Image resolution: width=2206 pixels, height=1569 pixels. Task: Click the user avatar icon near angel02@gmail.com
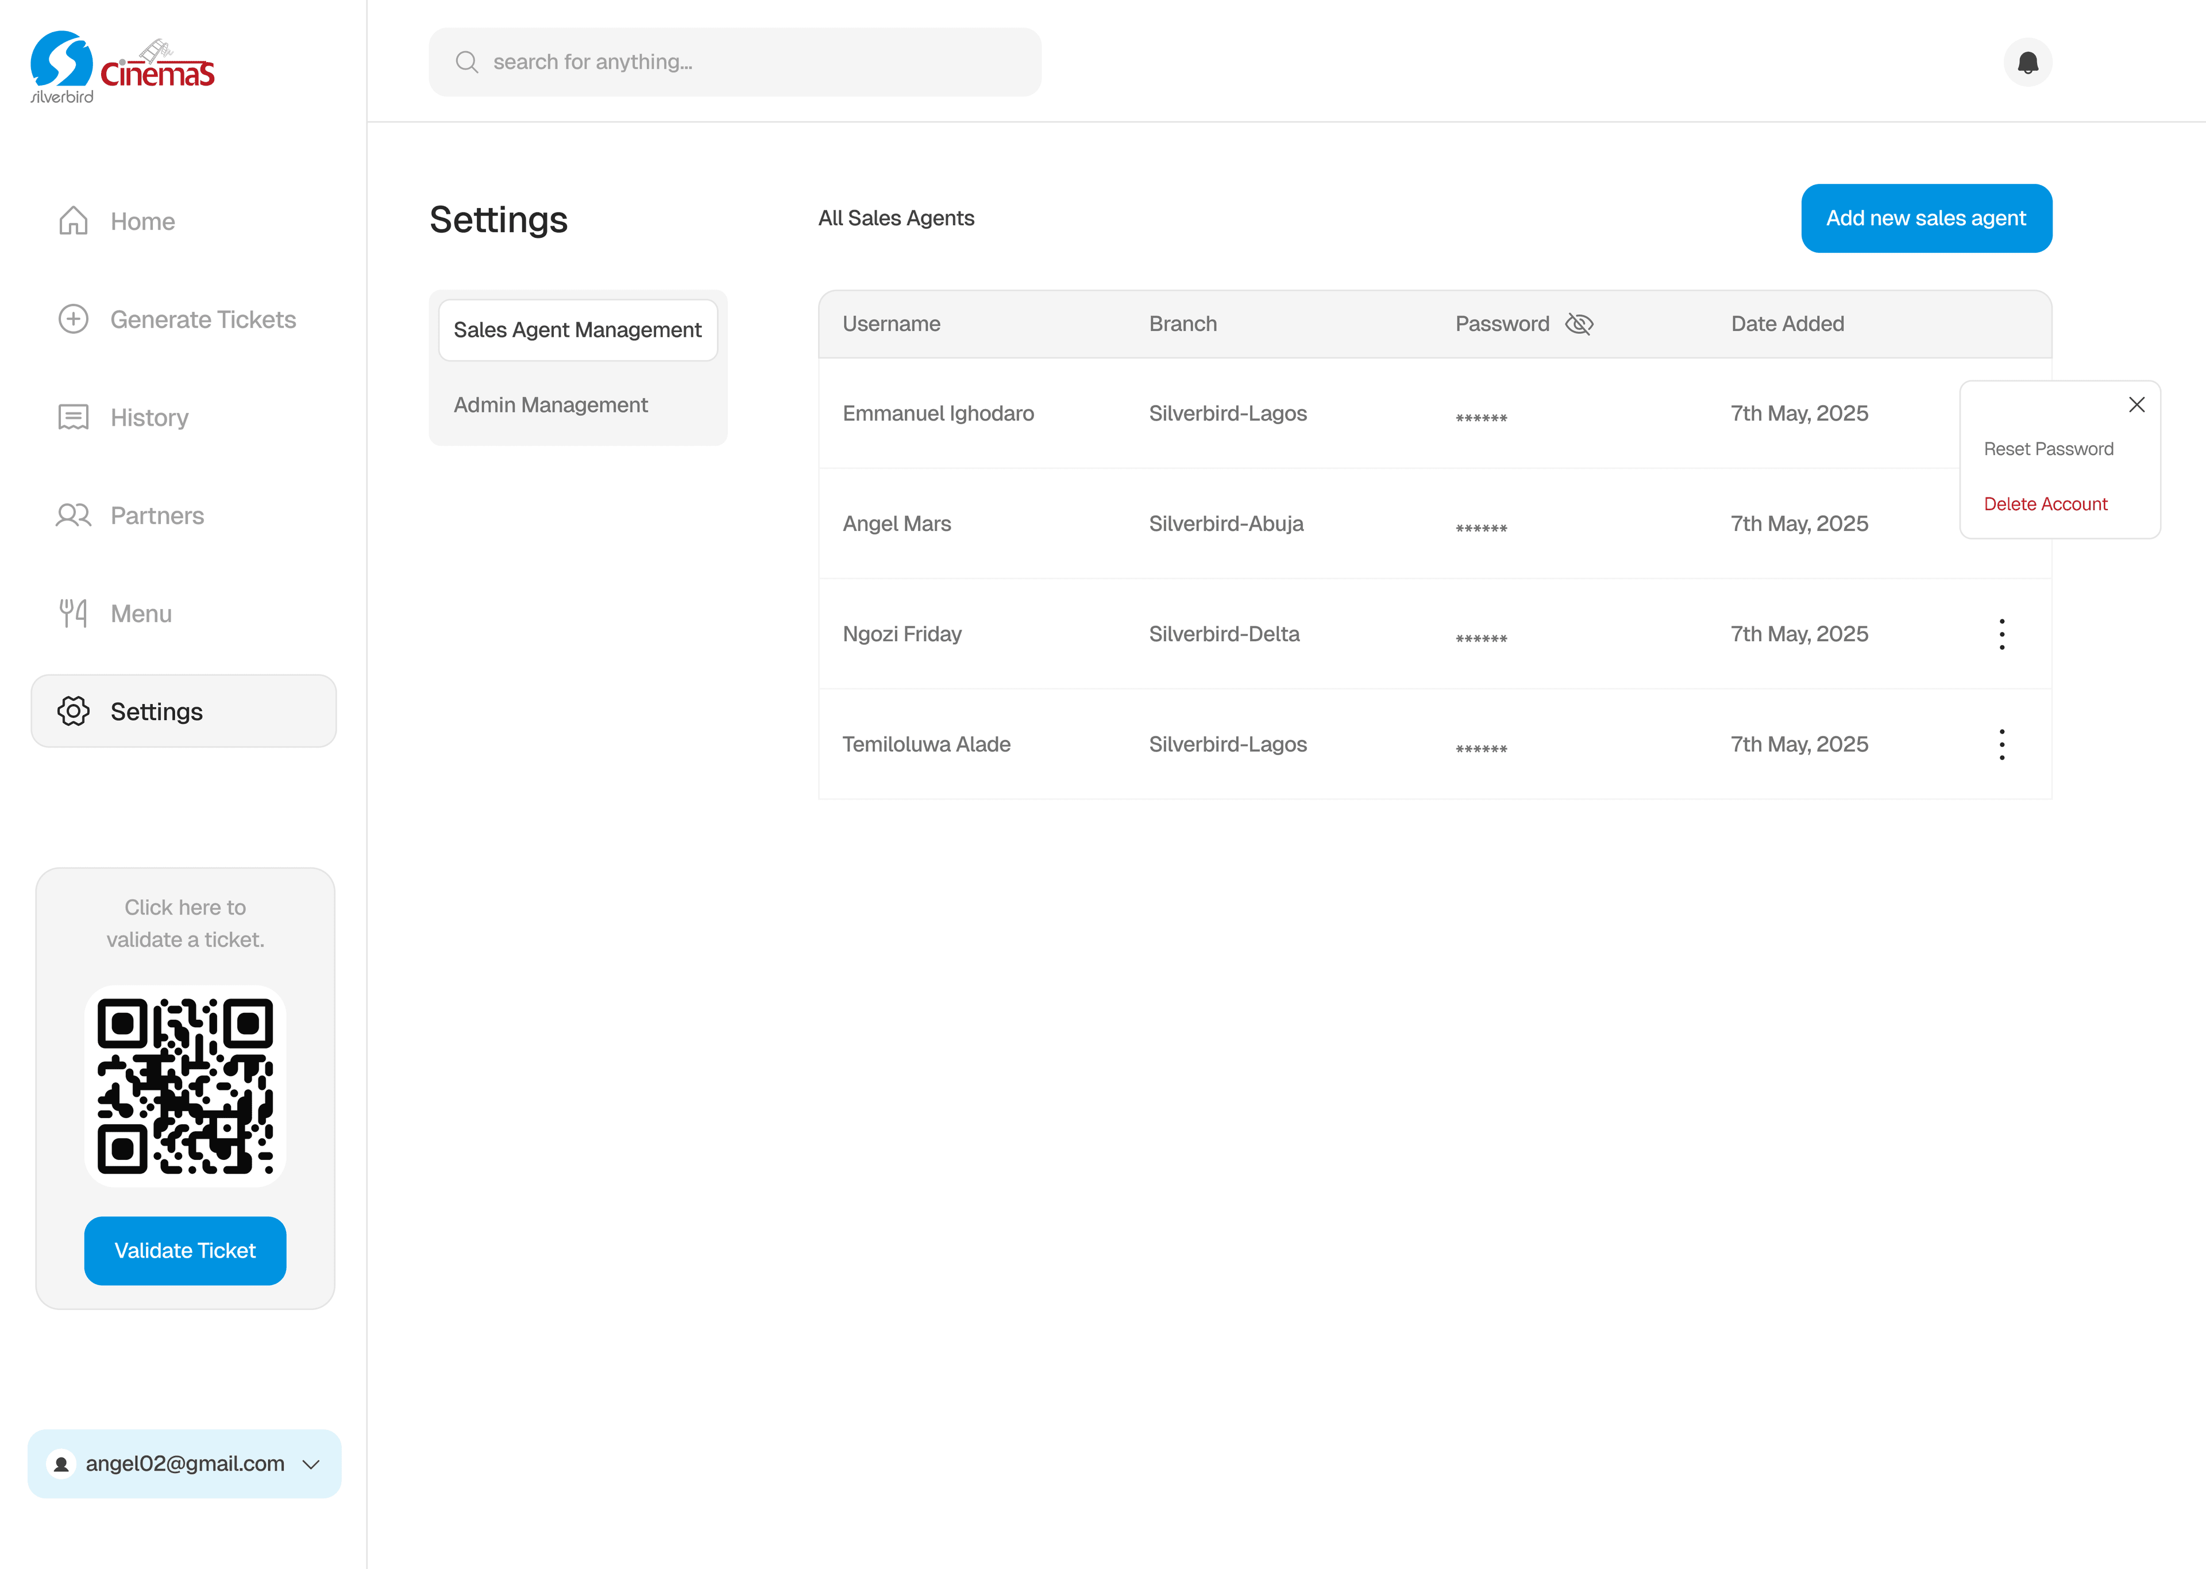tap(61, 1464)
